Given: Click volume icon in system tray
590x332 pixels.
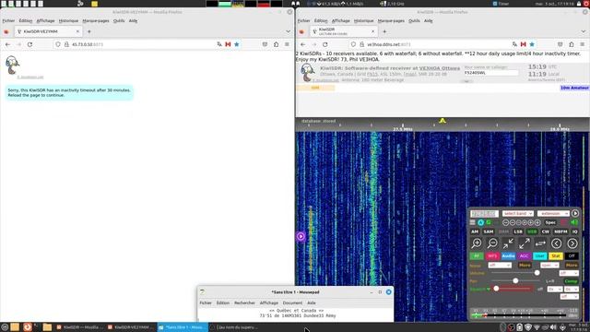Looking at the screenshot, I should coord(553,327).
